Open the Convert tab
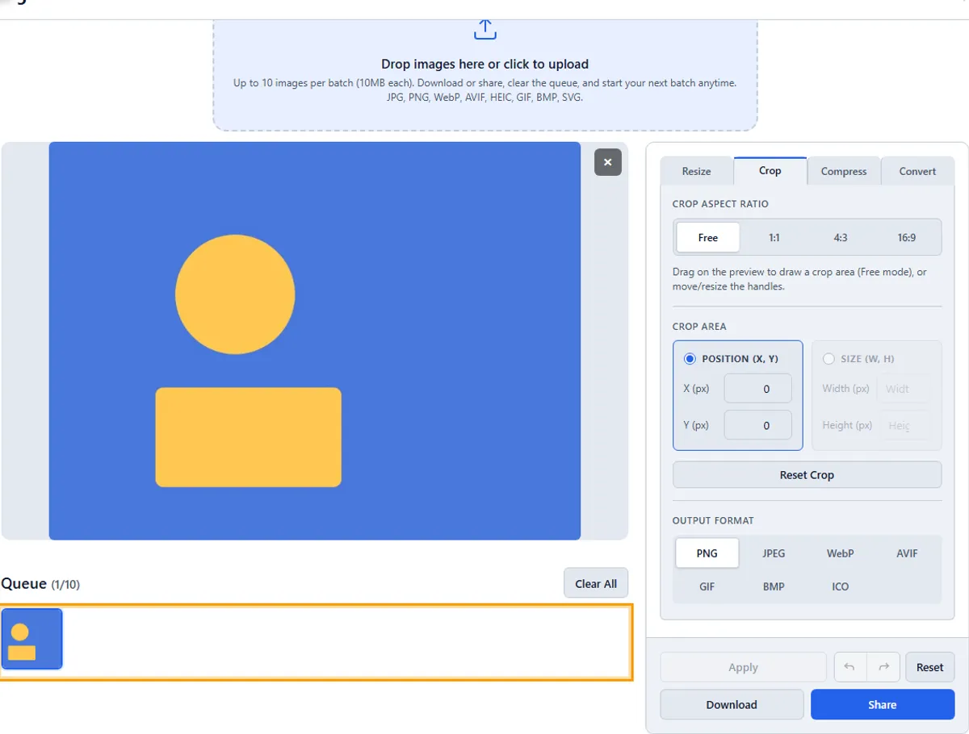The height and width of the screenshot is (734, 969). [x=917, y=171]
